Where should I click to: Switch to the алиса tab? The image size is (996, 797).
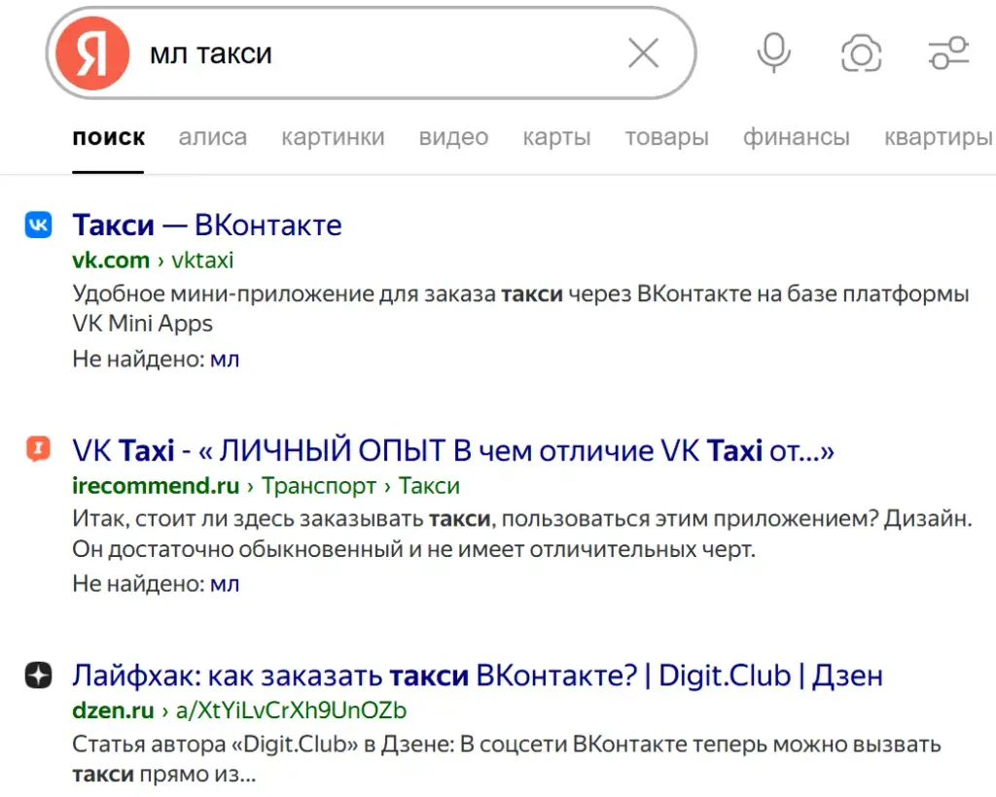[x=213, y=137]
